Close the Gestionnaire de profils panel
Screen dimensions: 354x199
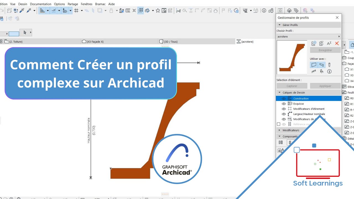tap(337, 17)
